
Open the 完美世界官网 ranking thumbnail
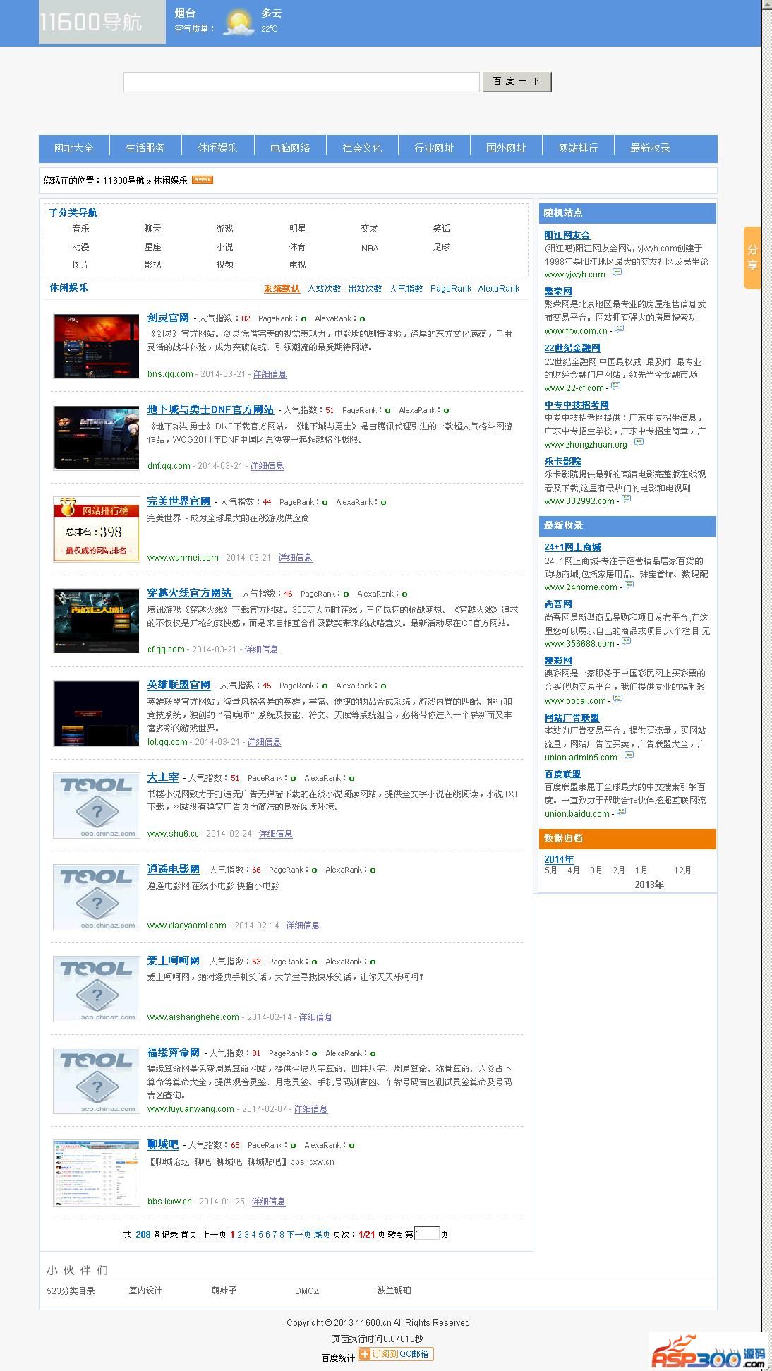pyautogui.click(x=97, y=529)
